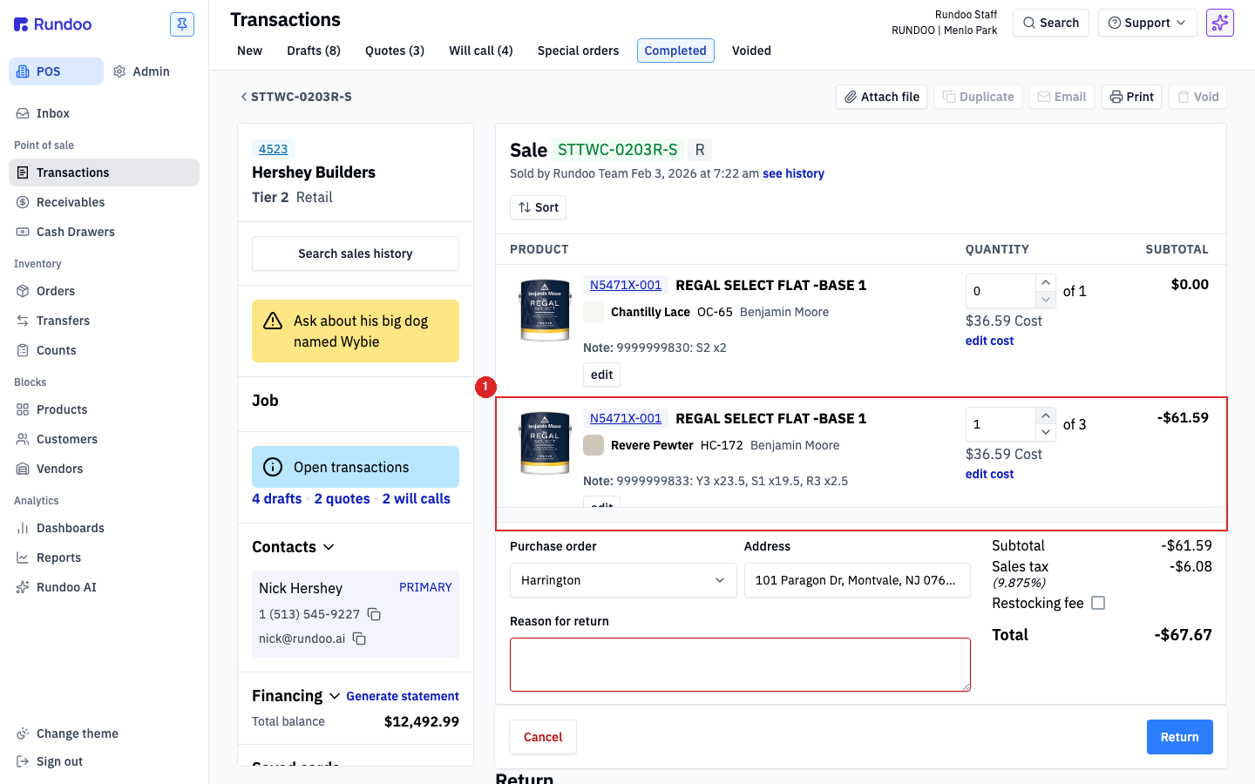Viewport: 1255px width, 784px height.
Task: Click Generate statement link
Action: [x=403, y=696]
